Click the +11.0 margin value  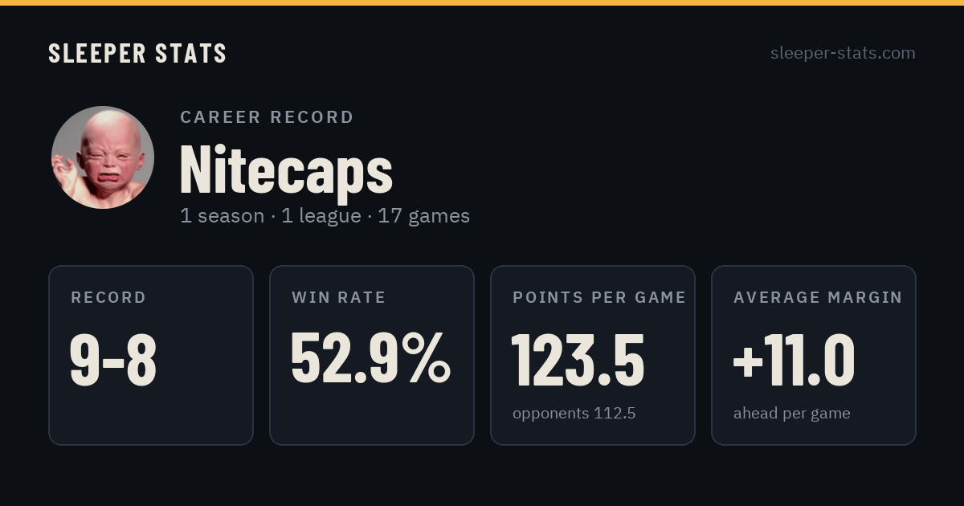794,360
